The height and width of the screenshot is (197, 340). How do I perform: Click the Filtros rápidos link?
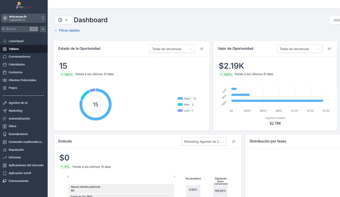(x=67, y=30)
